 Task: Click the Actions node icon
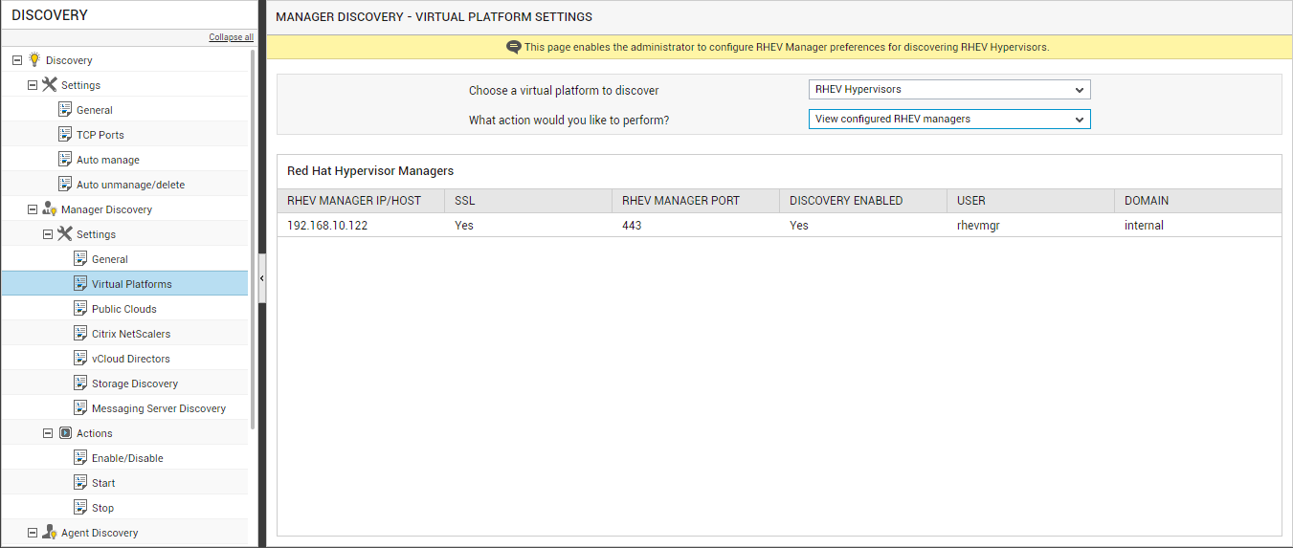click(x=65, y=432)
